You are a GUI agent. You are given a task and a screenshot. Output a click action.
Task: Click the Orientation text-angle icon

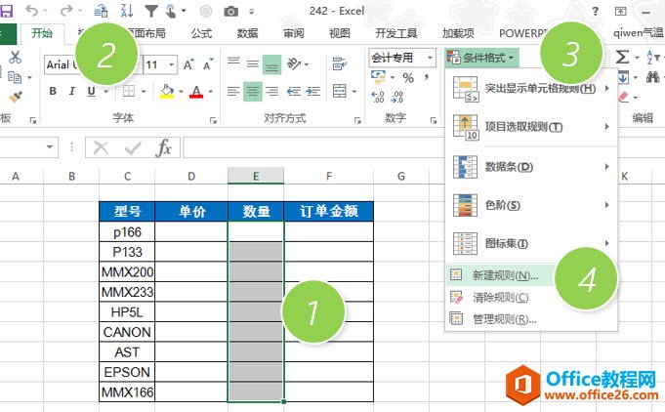coord(294,64)
